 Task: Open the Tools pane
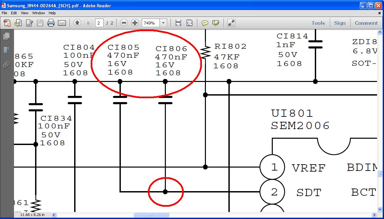318,23
